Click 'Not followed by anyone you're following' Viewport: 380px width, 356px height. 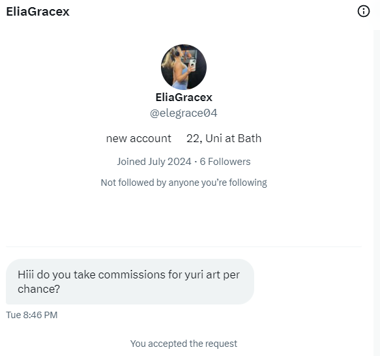pyautogui.click(x=184, y=183)
